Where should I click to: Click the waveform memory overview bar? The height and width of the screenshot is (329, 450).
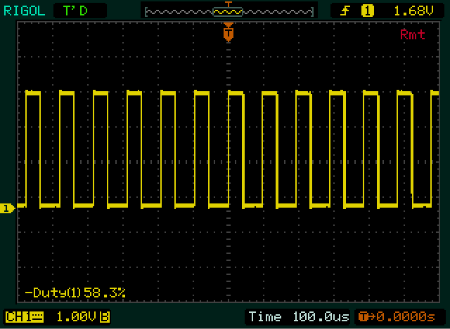(229, 11)
